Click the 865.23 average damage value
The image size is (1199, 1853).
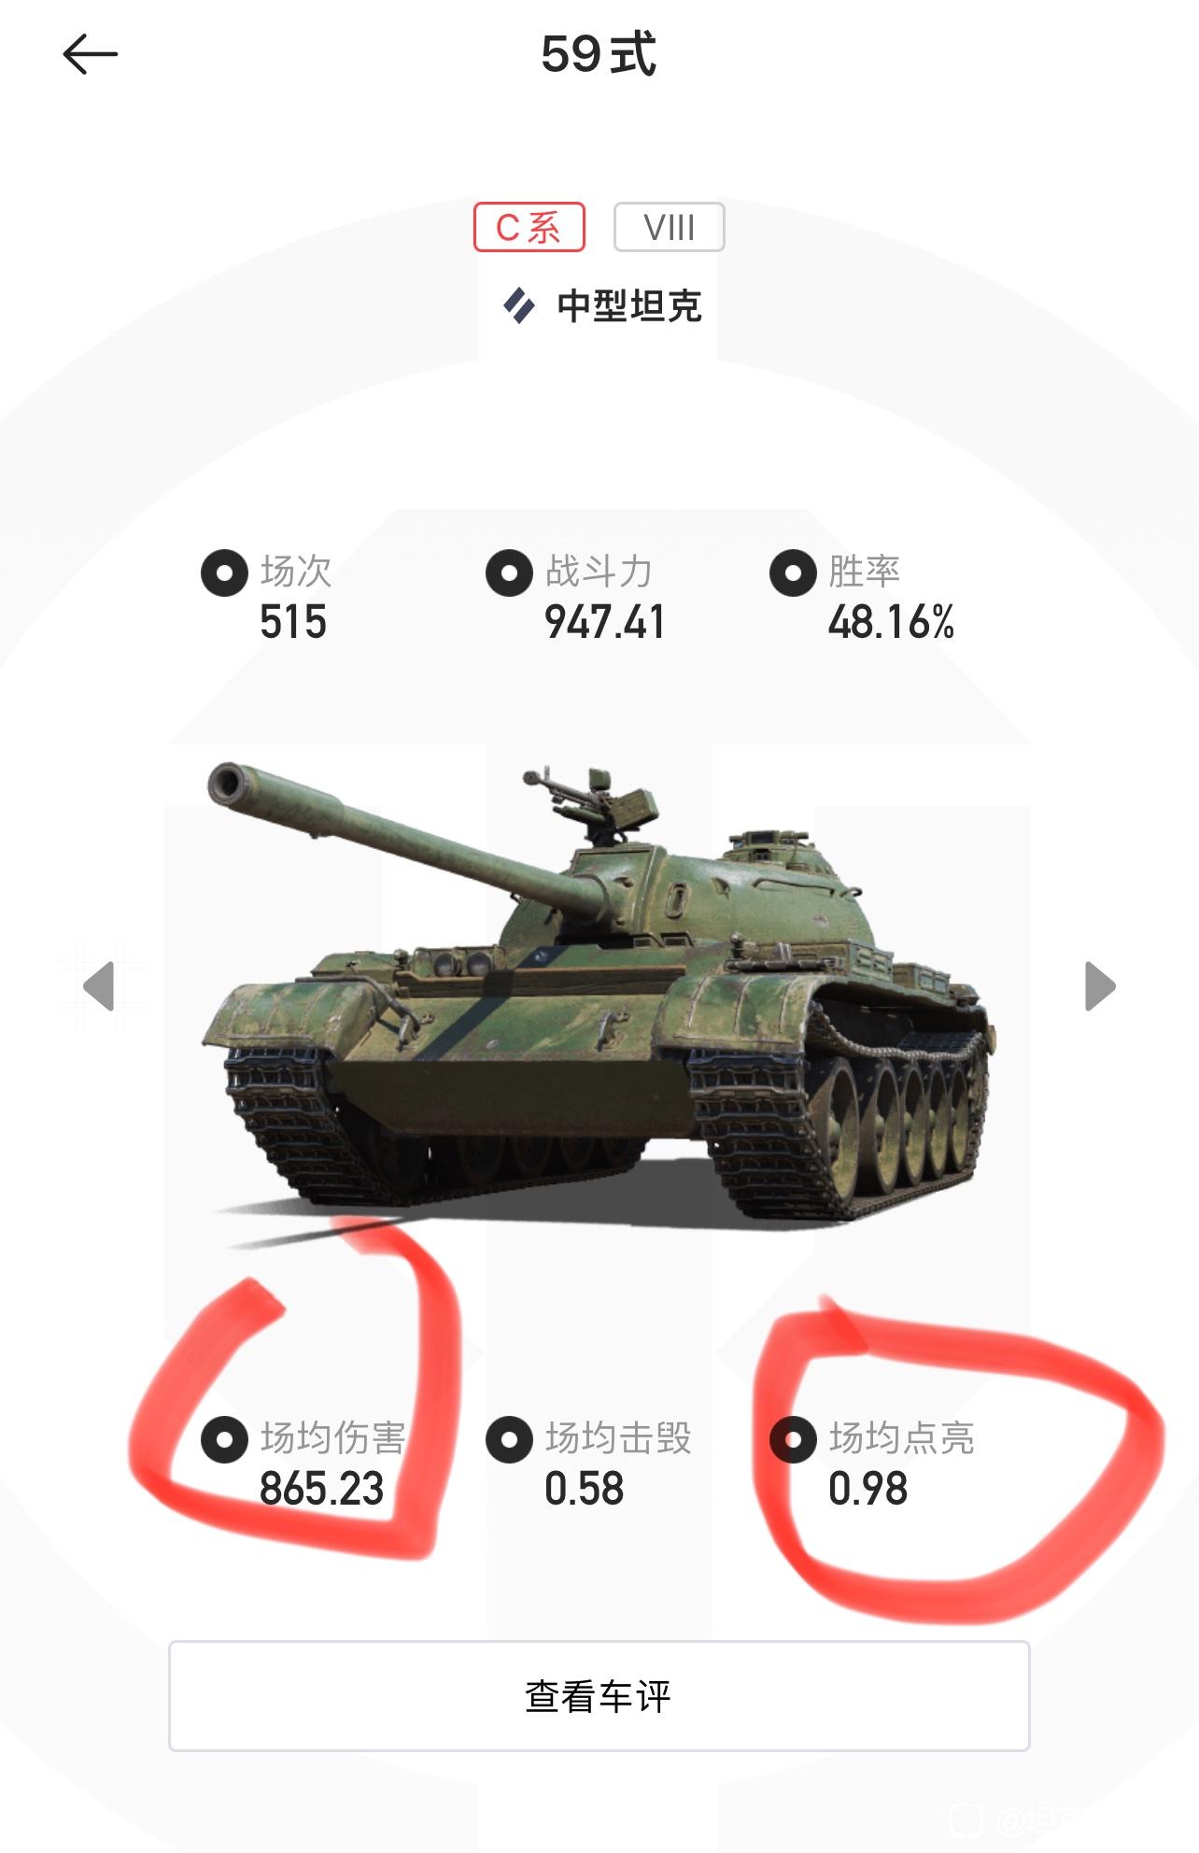click(321, 1489)
